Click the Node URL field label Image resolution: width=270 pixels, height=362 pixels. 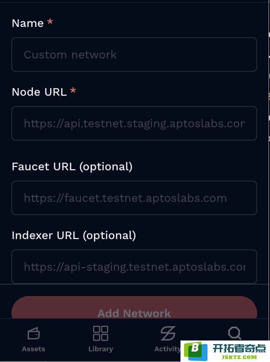(39, 92)
